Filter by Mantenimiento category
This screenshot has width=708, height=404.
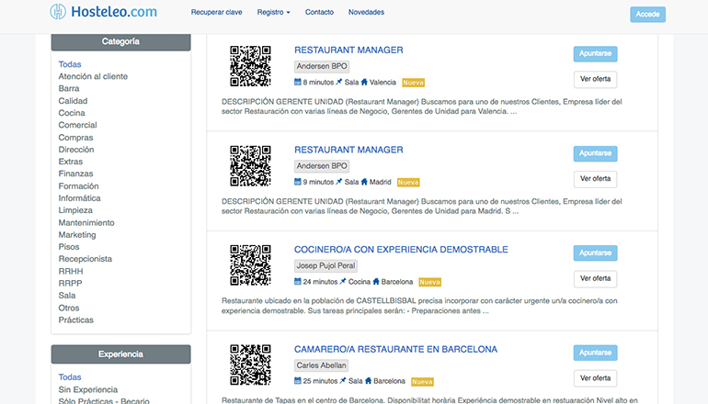[x=86, y=222]
